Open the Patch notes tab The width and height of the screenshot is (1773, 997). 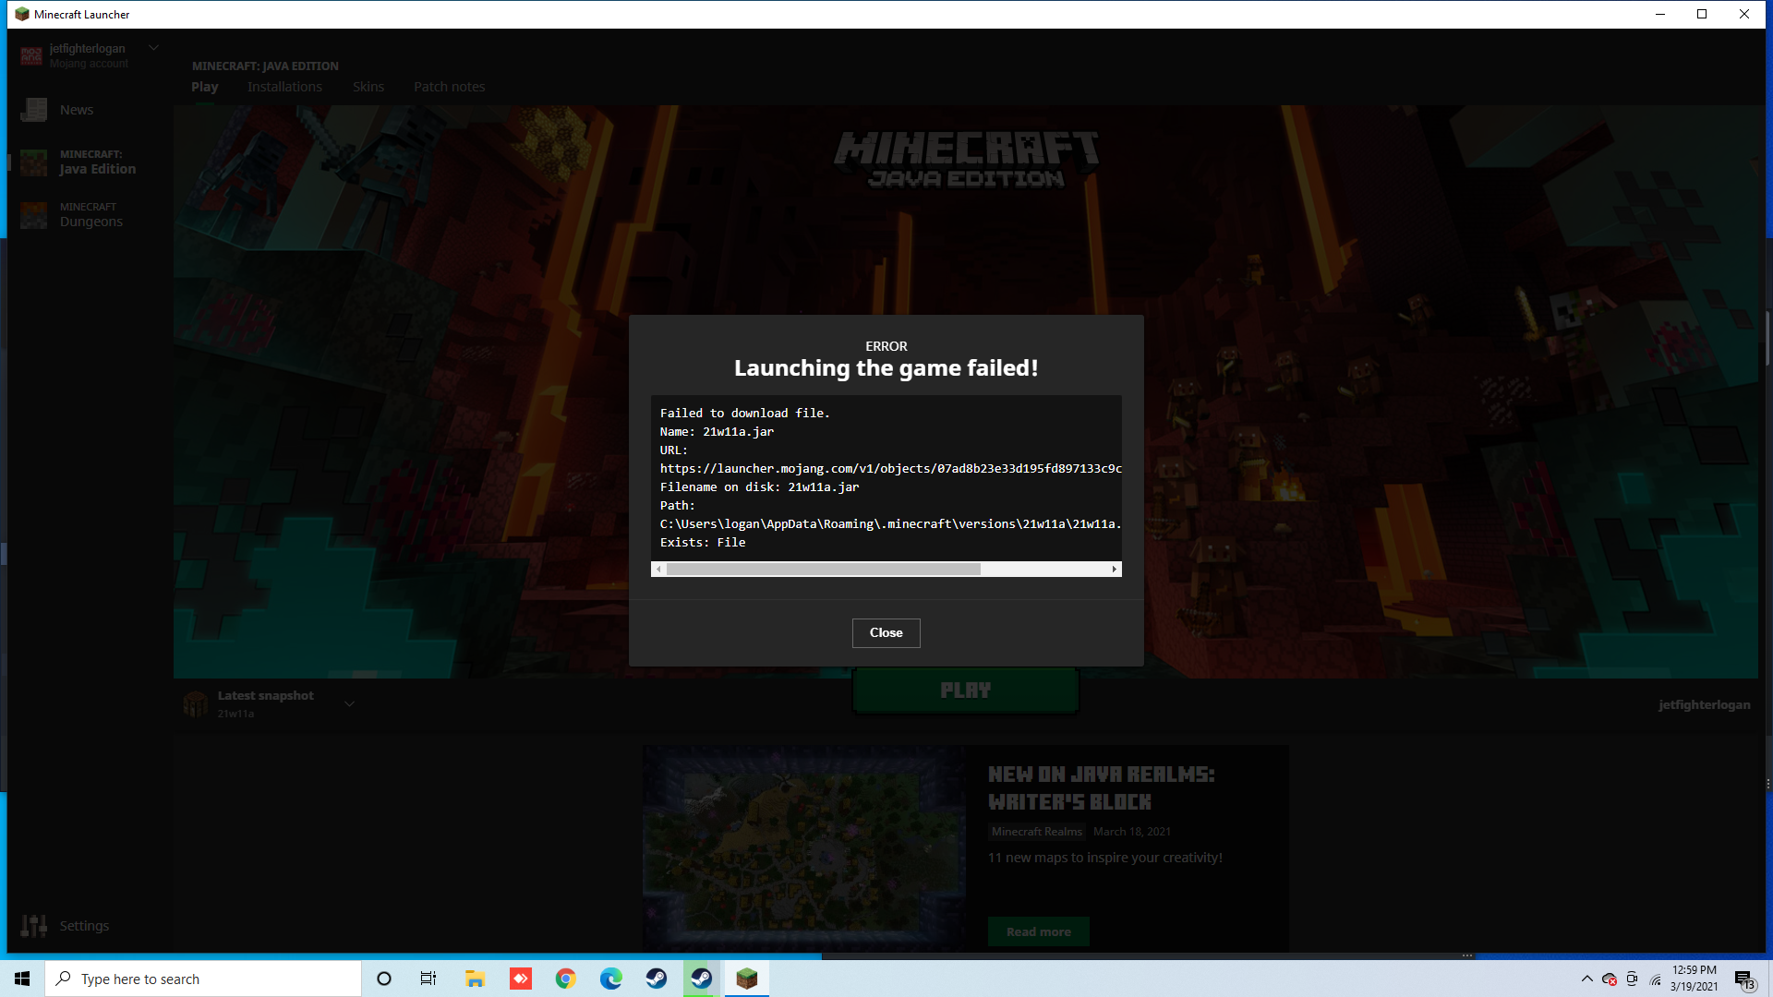pyautogui.click(x=449, y=87)
